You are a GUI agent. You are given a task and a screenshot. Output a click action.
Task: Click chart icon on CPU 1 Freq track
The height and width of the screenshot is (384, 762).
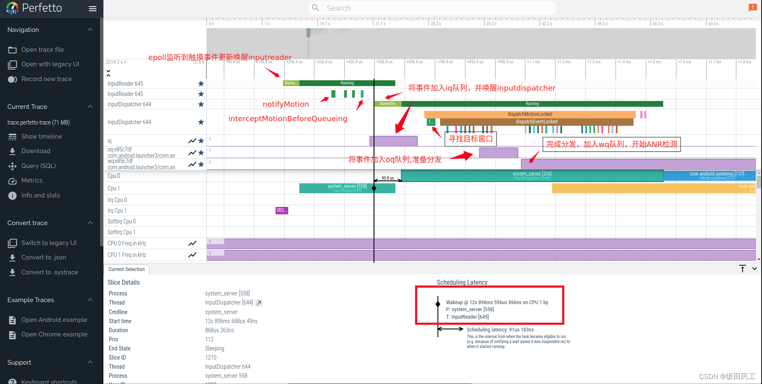(192, 255)
